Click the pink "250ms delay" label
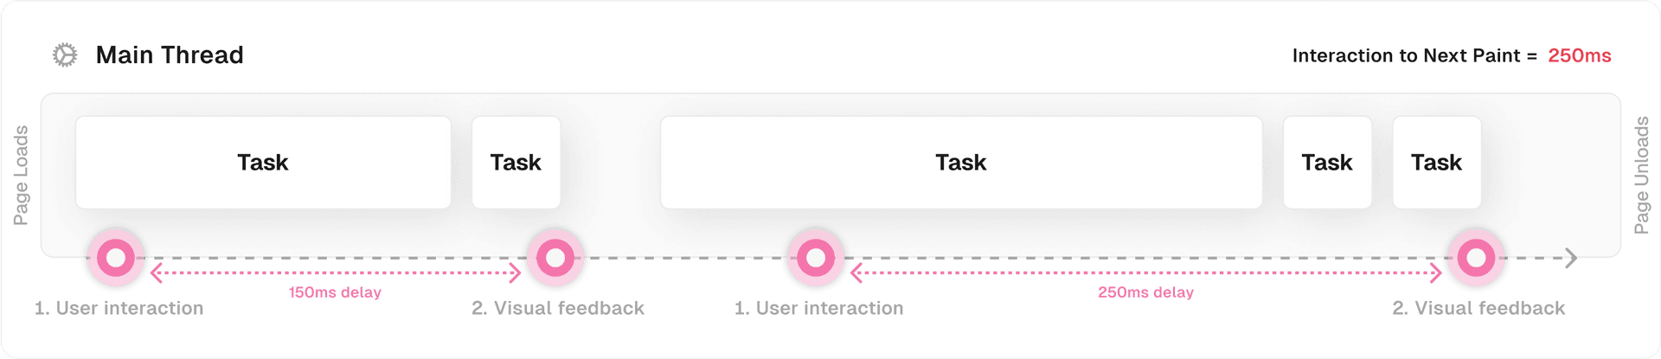 coord(1145,292)
